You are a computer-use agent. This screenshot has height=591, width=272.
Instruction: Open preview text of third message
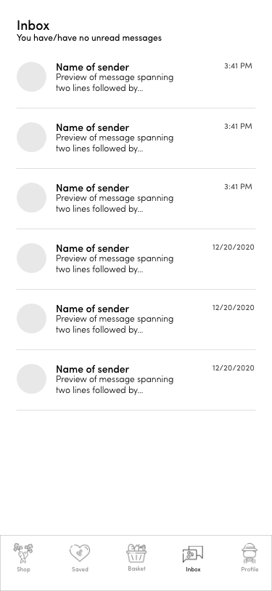coord(115,203)
